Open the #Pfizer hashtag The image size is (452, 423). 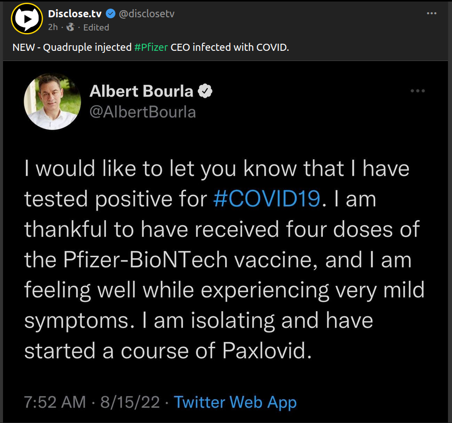[x=150, y=47]
